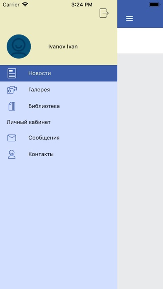Tap the 3:24 PM clock

82,5
